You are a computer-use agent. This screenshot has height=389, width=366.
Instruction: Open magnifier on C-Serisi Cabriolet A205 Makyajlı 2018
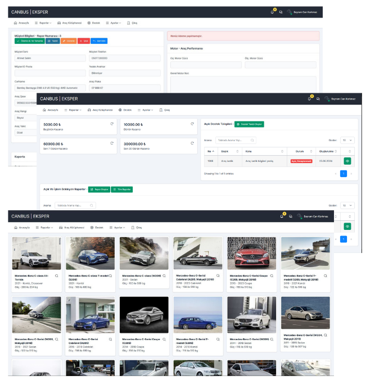coord(218,275)
